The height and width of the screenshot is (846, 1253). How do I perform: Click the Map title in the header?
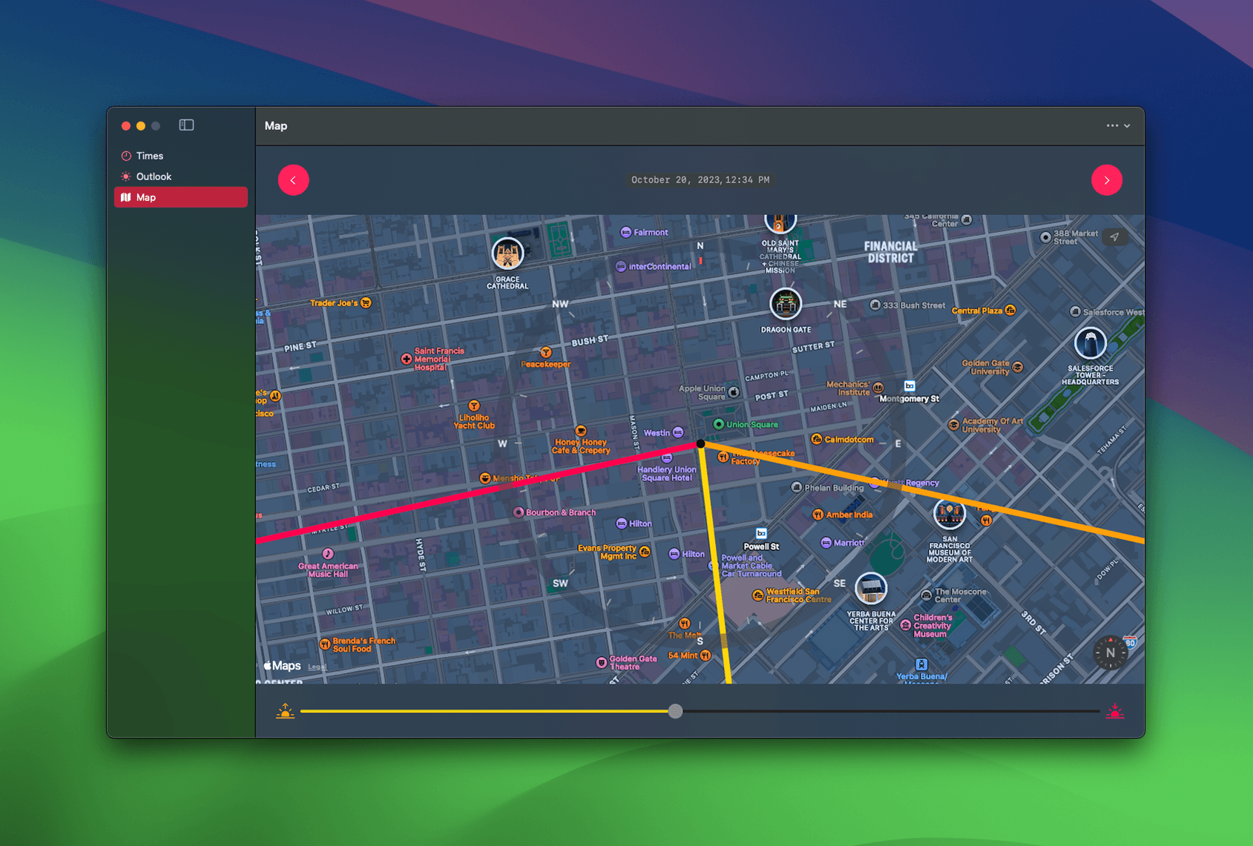point(276,126)
